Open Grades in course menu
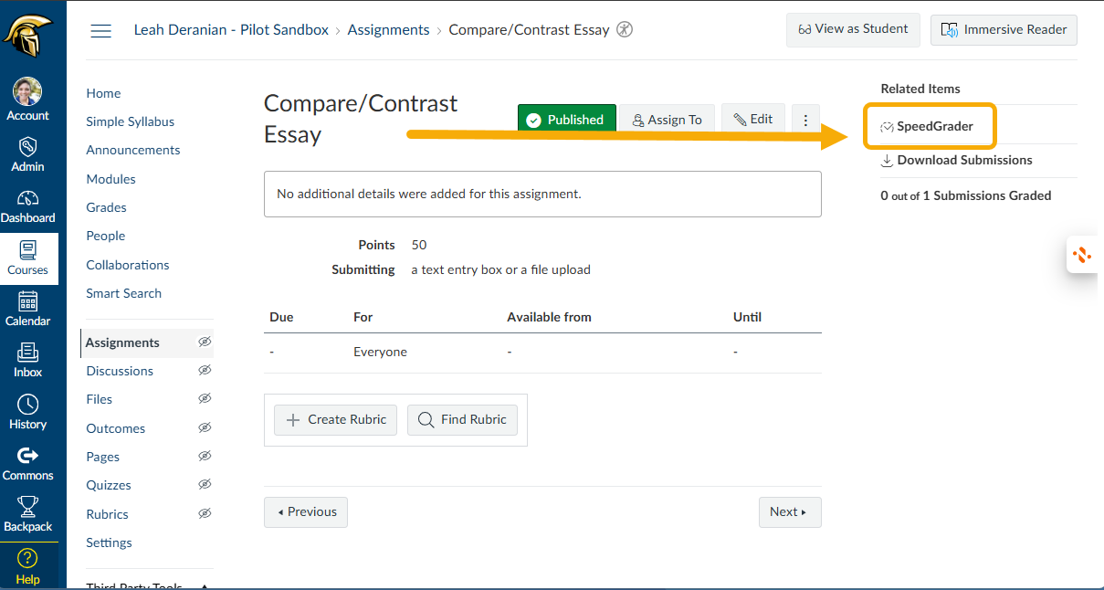The width and height of the screenshot is (1104, 590). [106, 207]
